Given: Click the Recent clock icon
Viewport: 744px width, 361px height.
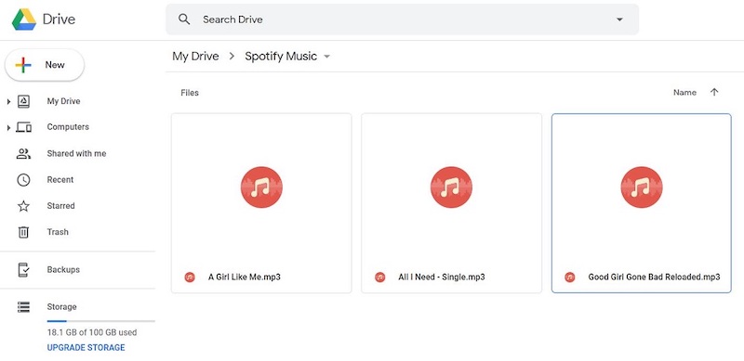Looking at the screenshot, I should pos(23,180).
